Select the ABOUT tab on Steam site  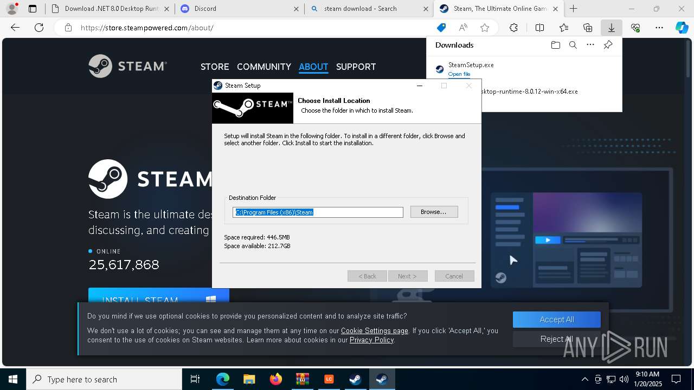pyautogui.click(x=313, y=67)
